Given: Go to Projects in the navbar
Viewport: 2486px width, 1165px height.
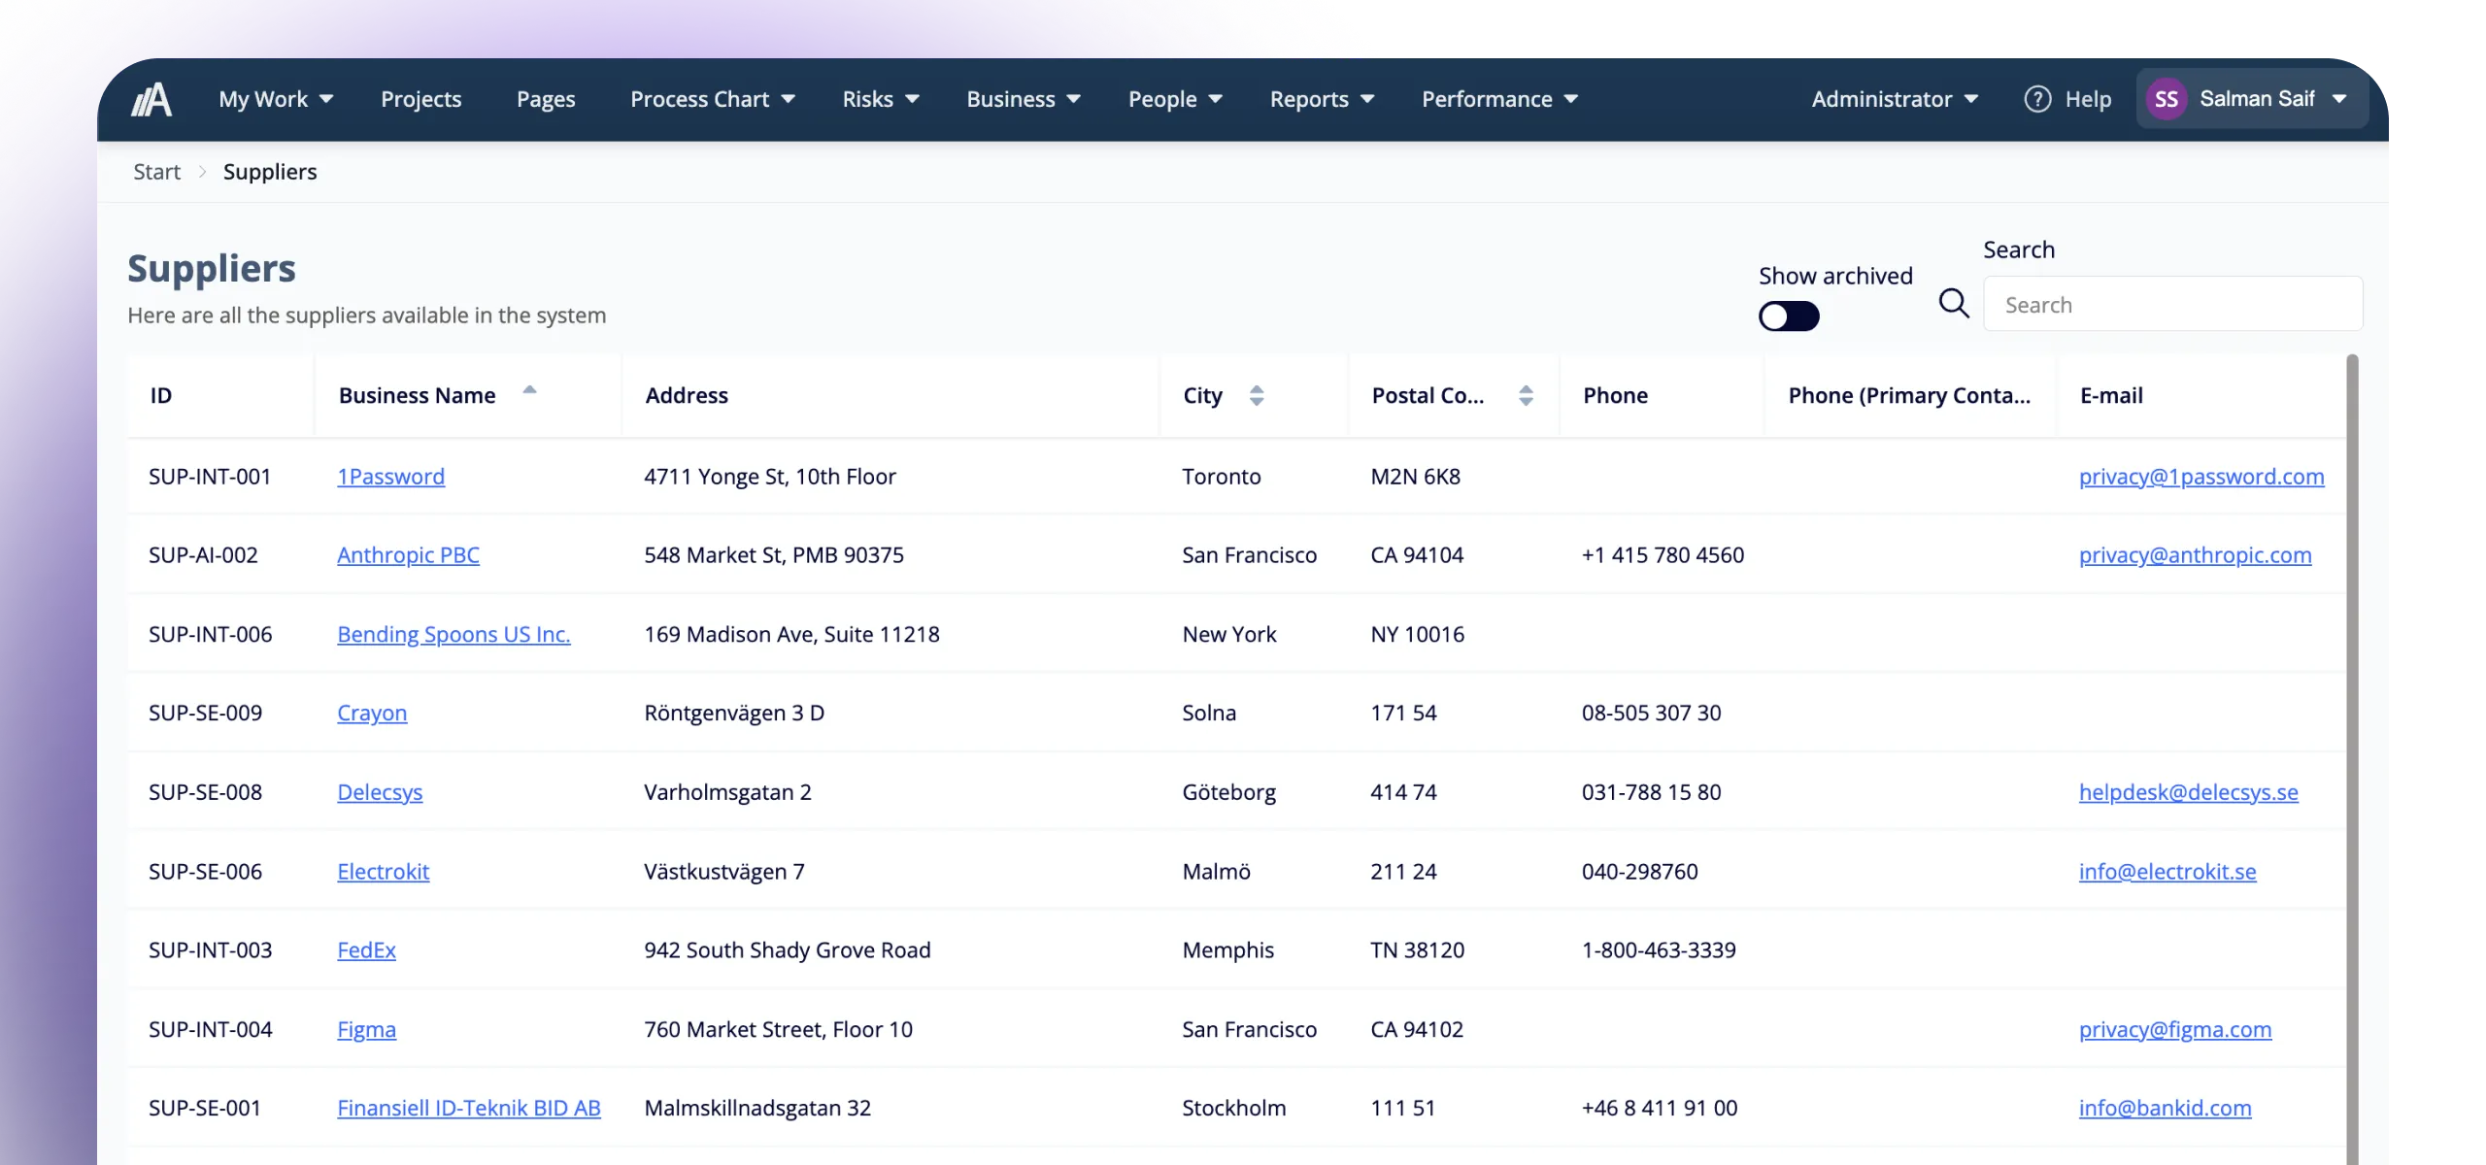Looking at the screenshot, I should 420,99.
